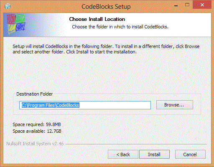Minimize the CodeBlocks Setup window
Screen dimensions: 214x167
coord(176,5)
